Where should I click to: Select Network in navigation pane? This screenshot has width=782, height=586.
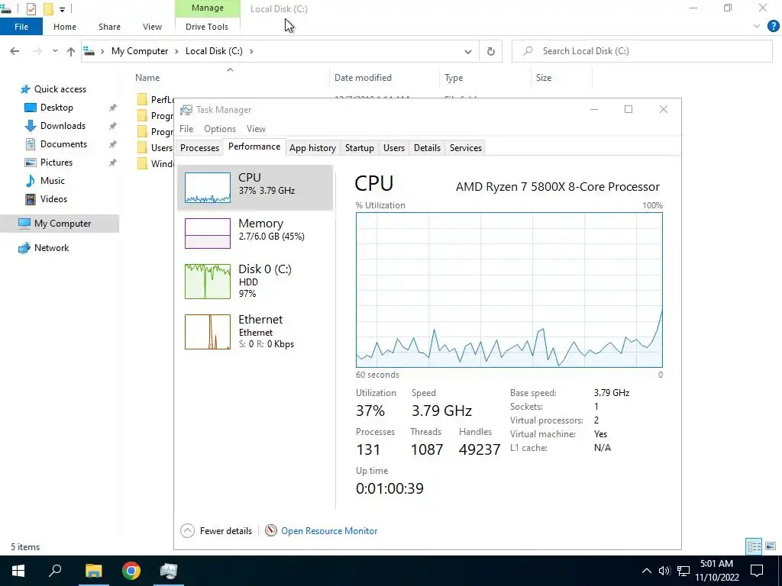click(51, 248)
